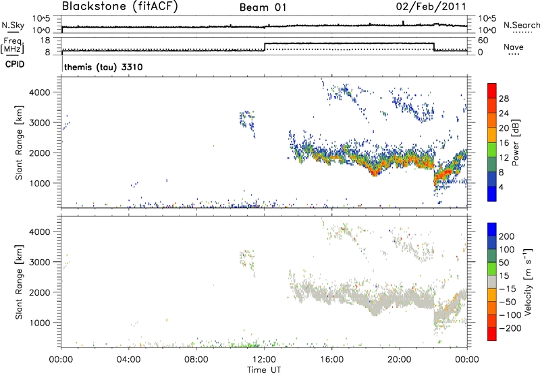Click the 4000 km tick on velocity panel
This screenshot has width=540, height=374.
(x=39, y=232)
